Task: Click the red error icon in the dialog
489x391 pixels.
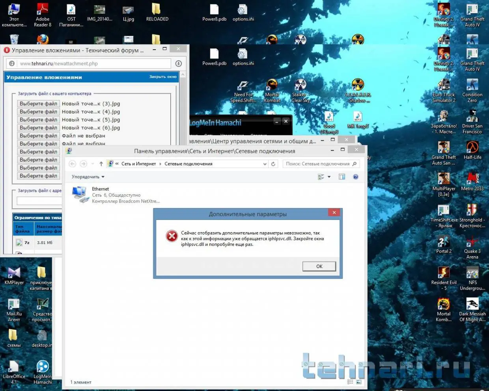Action: pyautogui.click(x=172, y=236)
